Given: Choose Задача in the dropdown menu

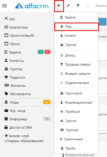Looking at the screenshot, I should [x=76, y=17].
